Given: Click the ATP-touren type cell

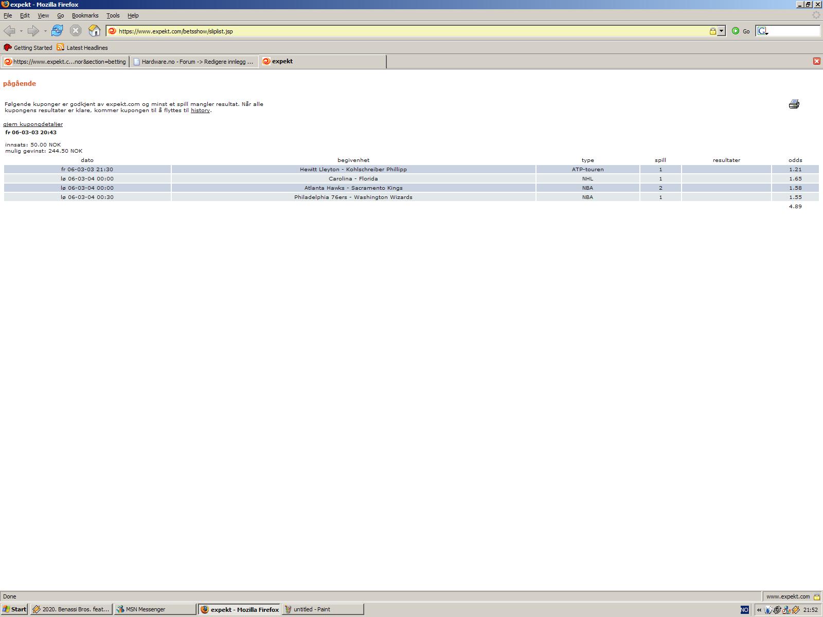Looking at the screenshot, I should pos(588,169).
